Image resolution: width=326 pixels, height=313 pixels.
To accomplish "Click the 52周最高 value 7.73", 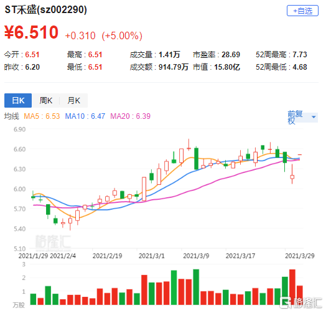I will pos(300,55).
